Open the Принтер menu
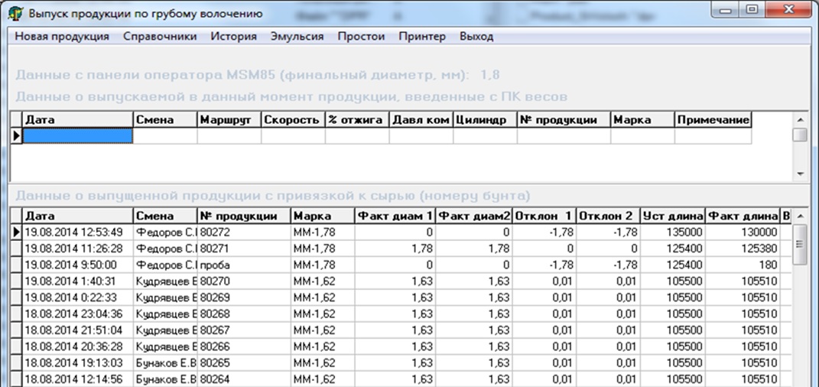This screenshot has width=819, height=387. [x=422, y=37]
